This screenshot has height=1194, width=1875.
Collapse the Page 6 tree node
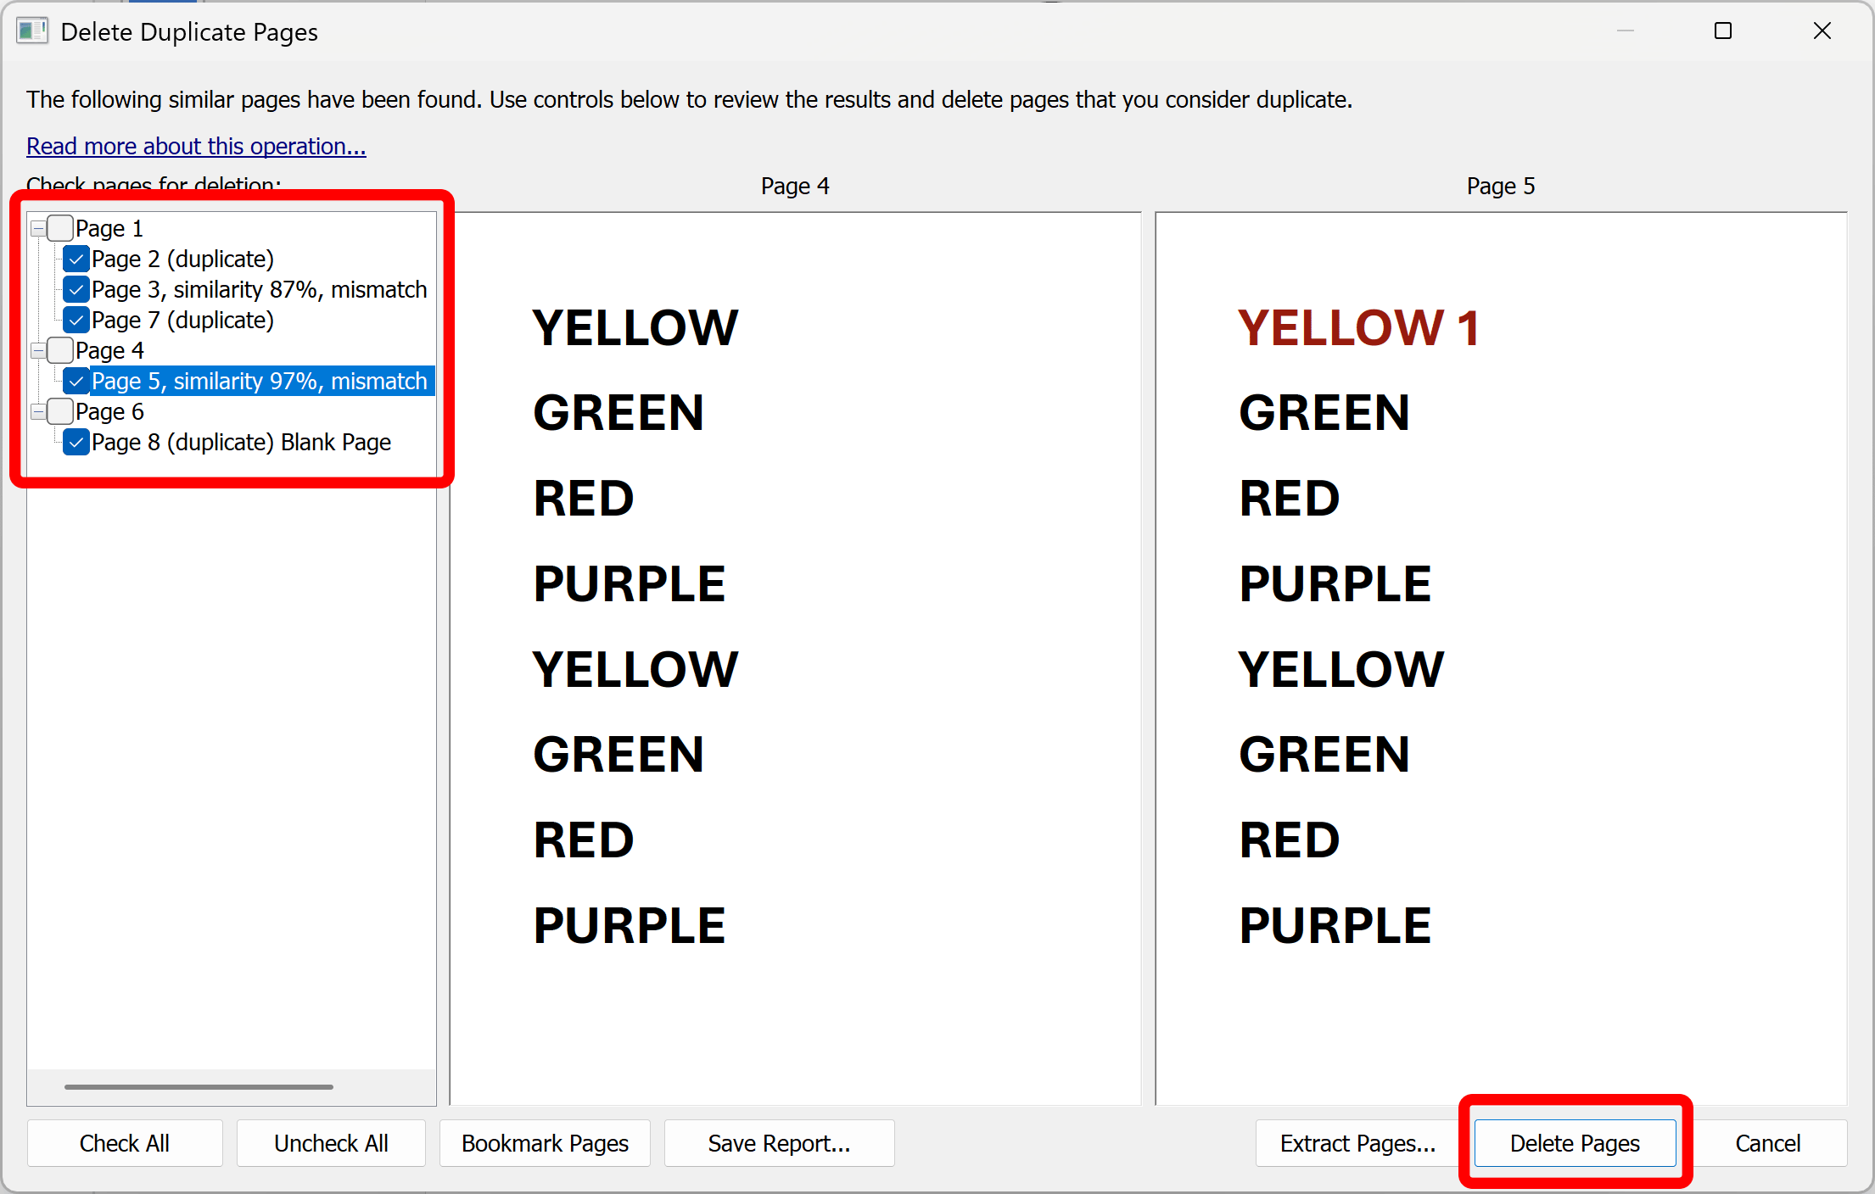click(x=39, y=411)
